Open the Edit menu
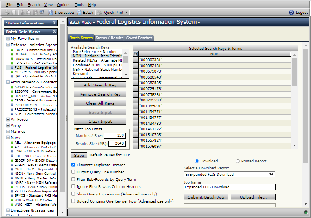The image size is (311, 218). coord(20,5)
